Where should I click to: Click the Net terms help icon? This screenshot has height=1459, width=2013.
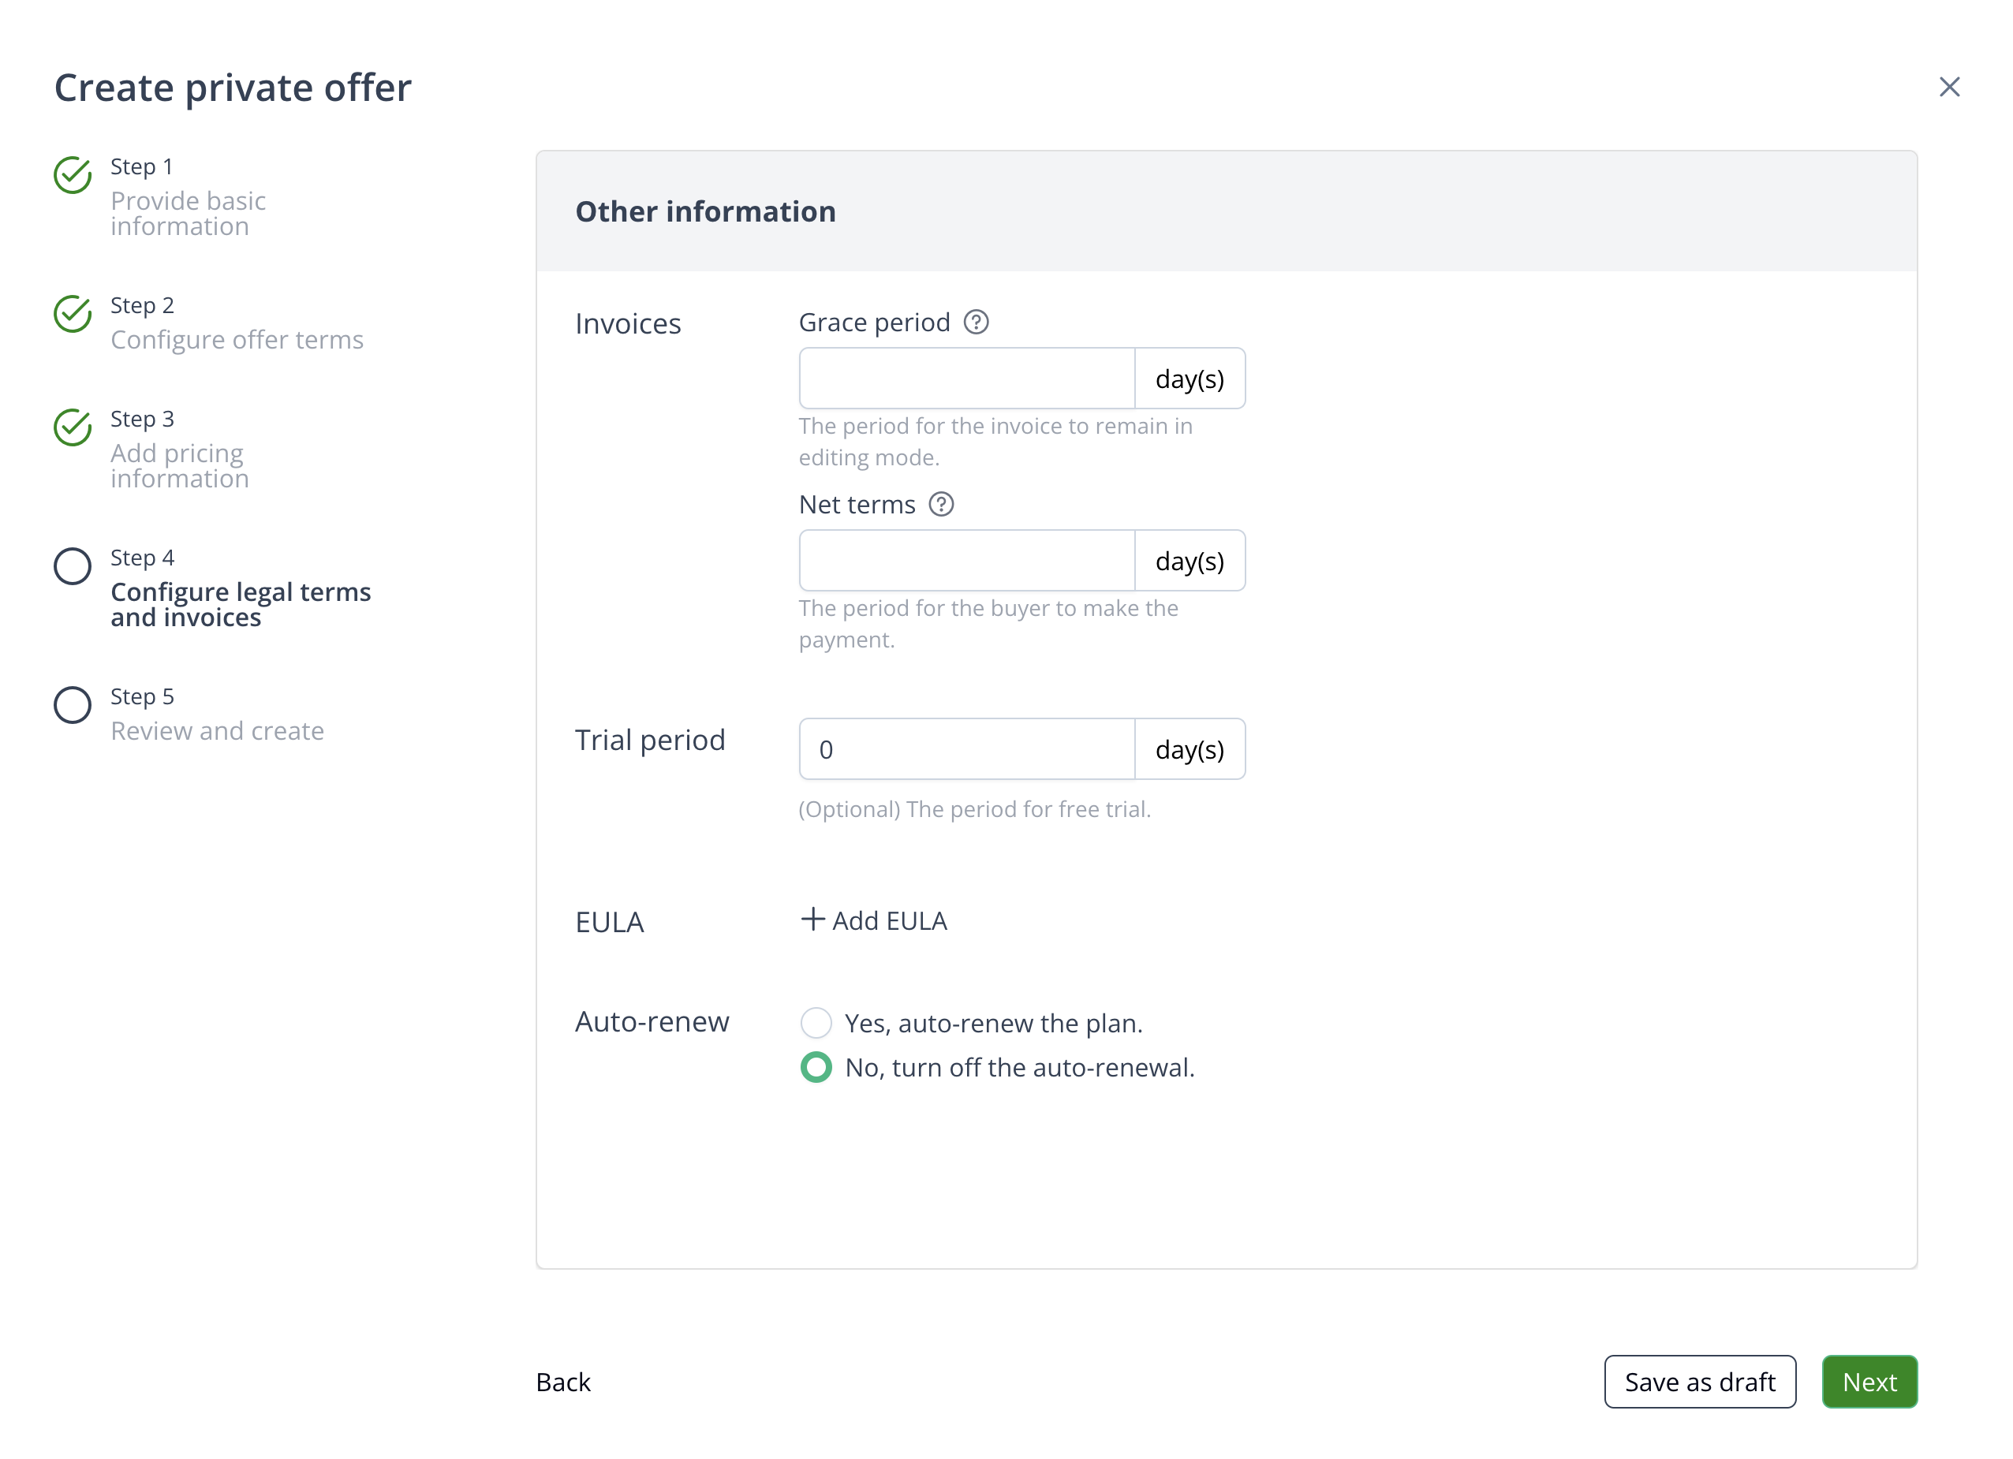[941, 504]
